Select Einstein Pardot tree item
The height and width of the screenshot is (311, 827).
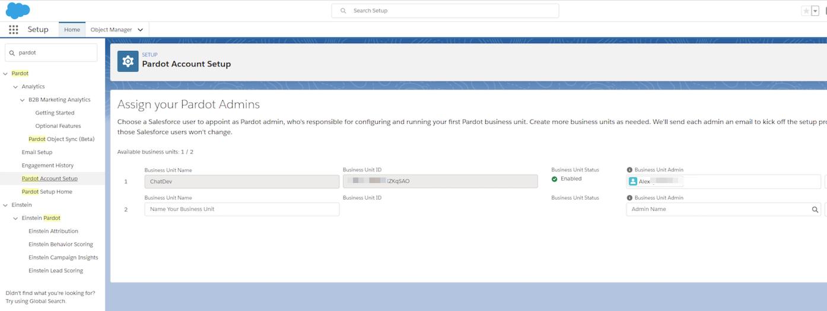[x=41, y=218]
